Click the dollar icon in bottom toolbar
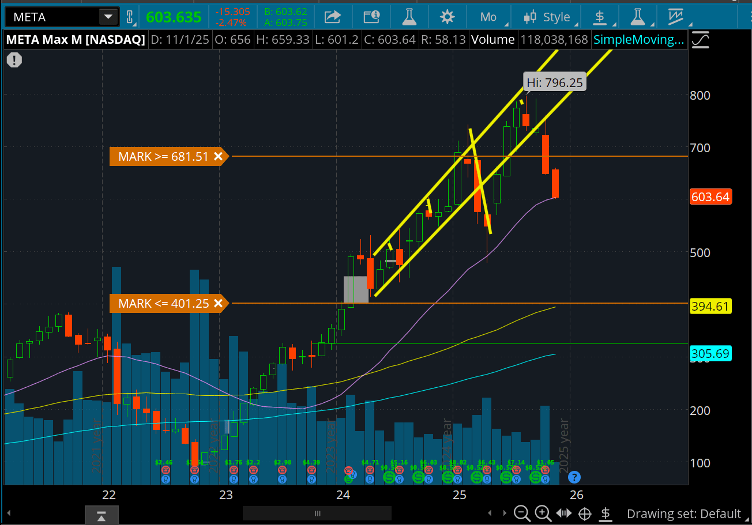The image size is (752, 525). click(606, 513)
